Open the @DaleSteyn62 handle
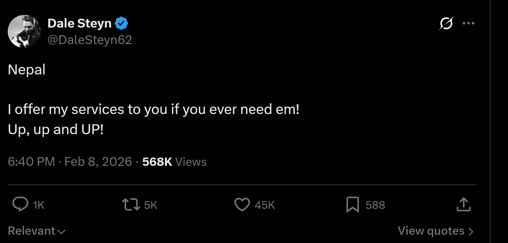This screenshot has width=508, height=243. tap(90, 40)
